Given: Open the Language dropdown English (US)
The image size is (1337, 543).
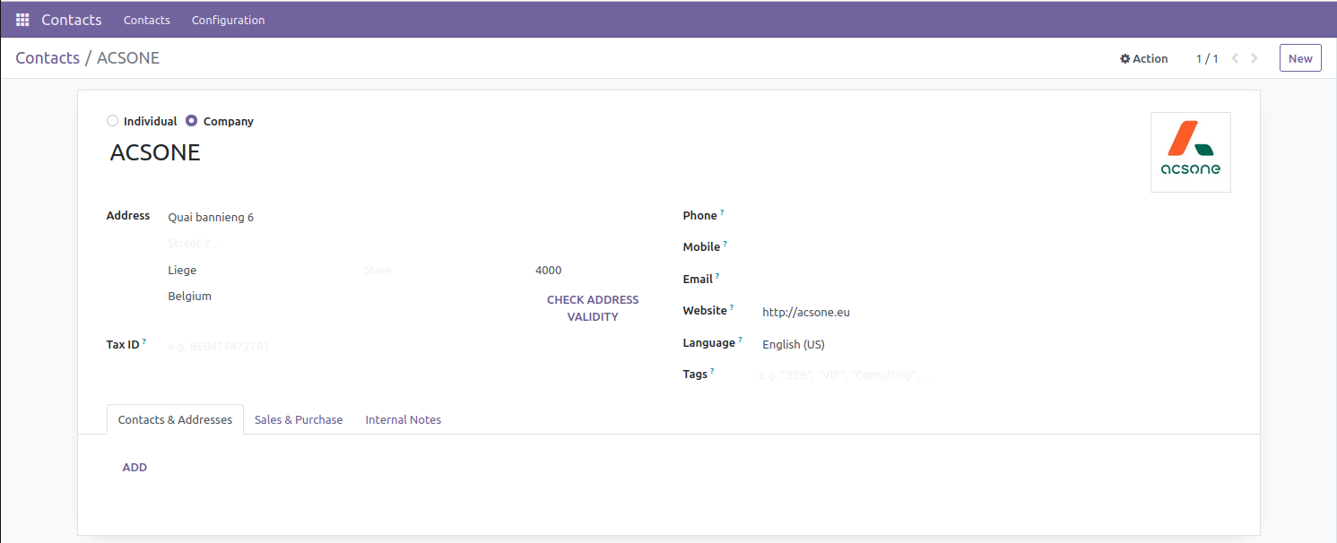Looking at the screenshot, I should coord(995,344).
